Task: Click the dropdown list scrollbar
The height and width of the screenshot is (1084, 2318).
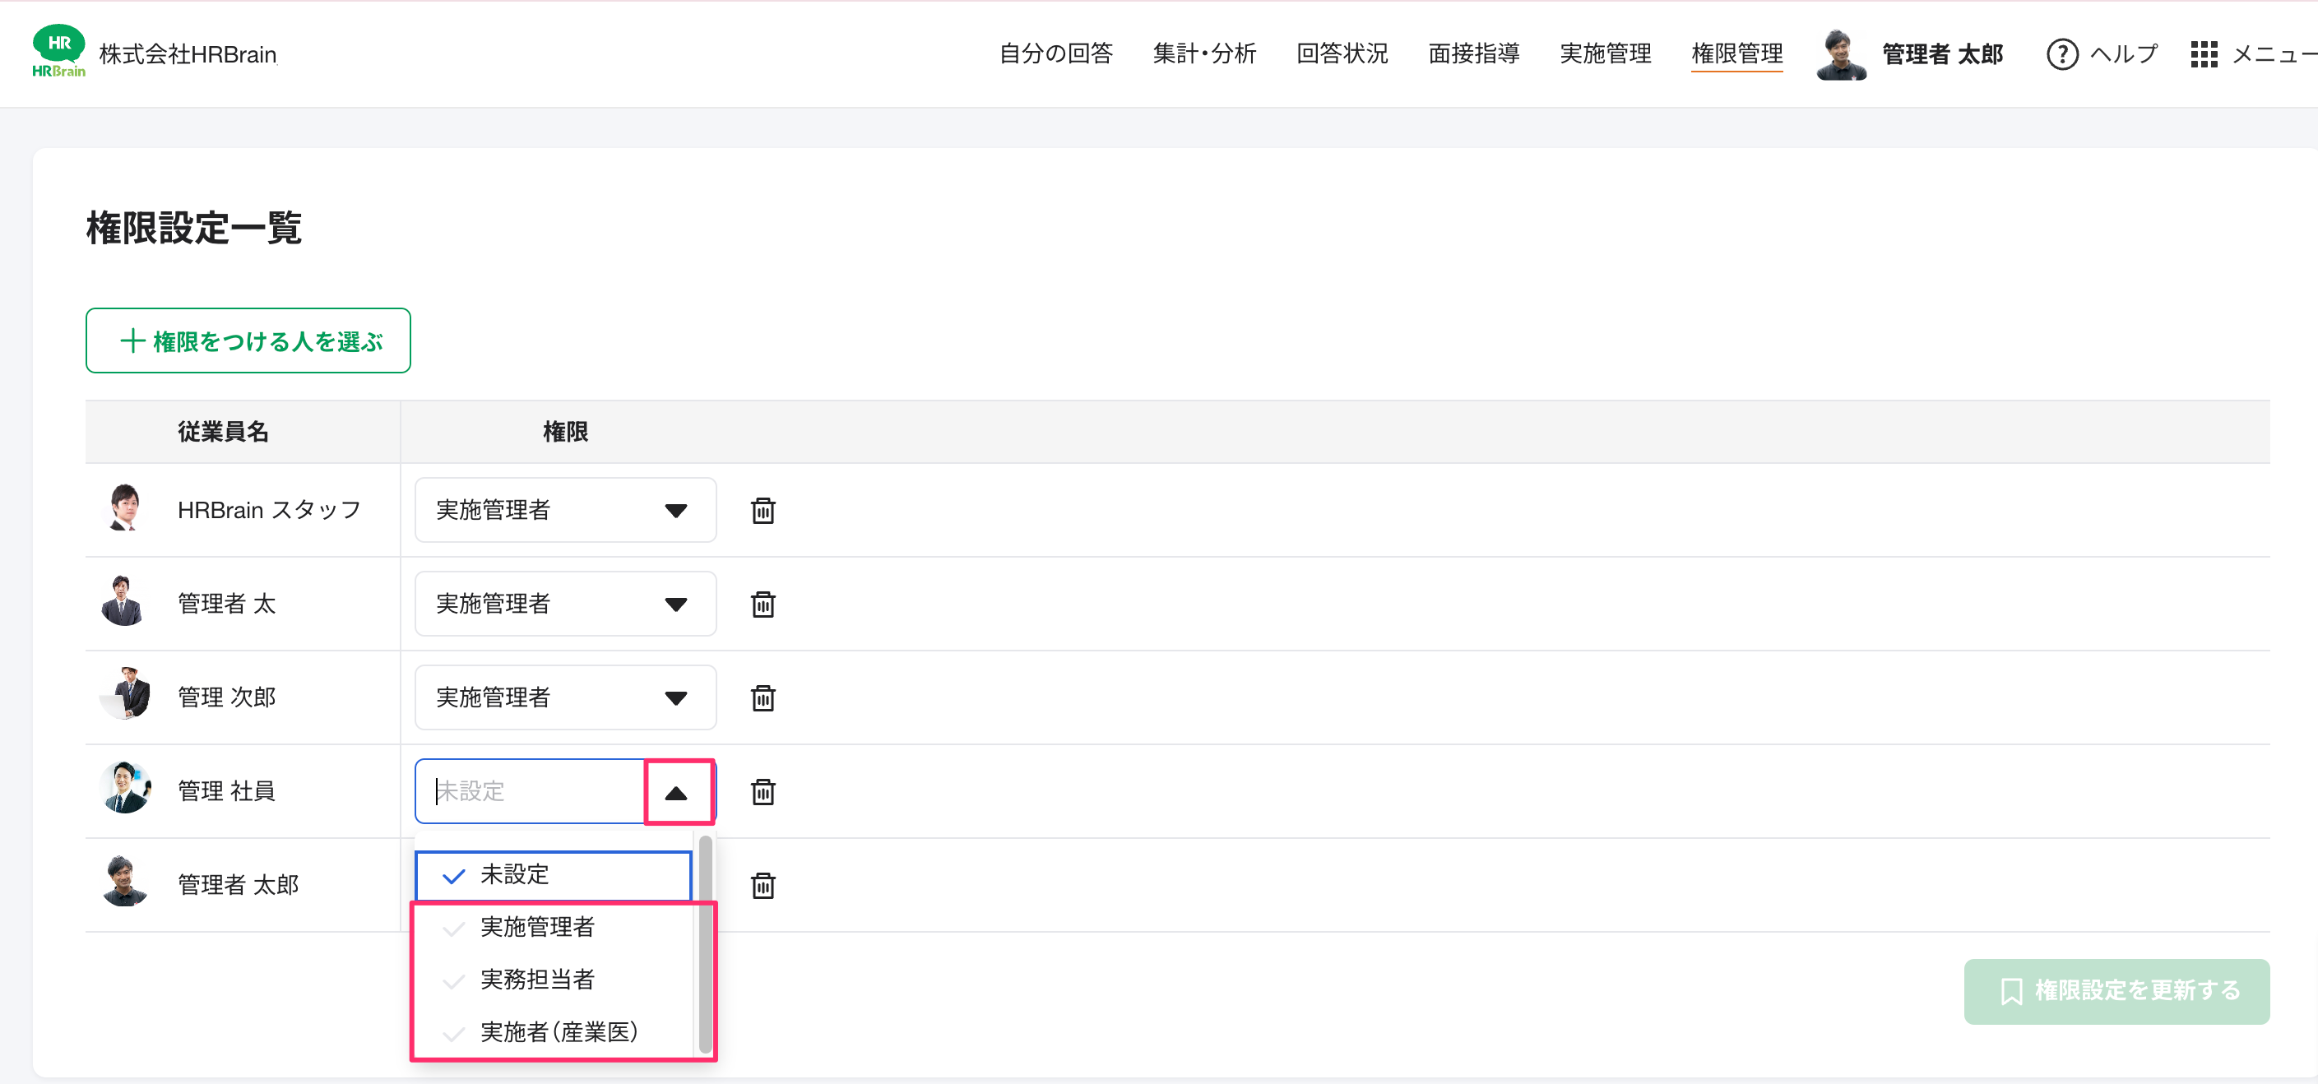Action: coord(706,944)
